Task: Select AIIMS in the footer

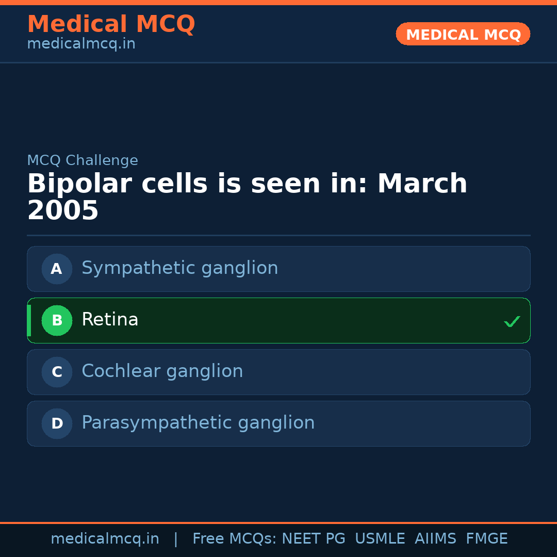Action: tap(435, 539)
